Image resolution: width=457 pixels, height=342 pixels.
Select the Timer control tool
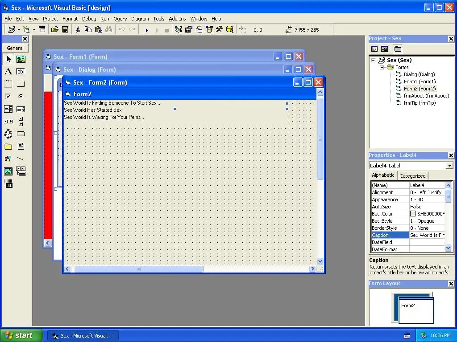click(x=8, y=134)
